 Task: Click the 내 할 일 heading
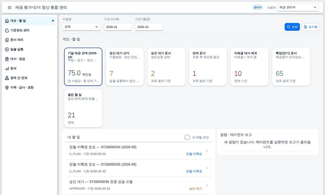(73, 137)
